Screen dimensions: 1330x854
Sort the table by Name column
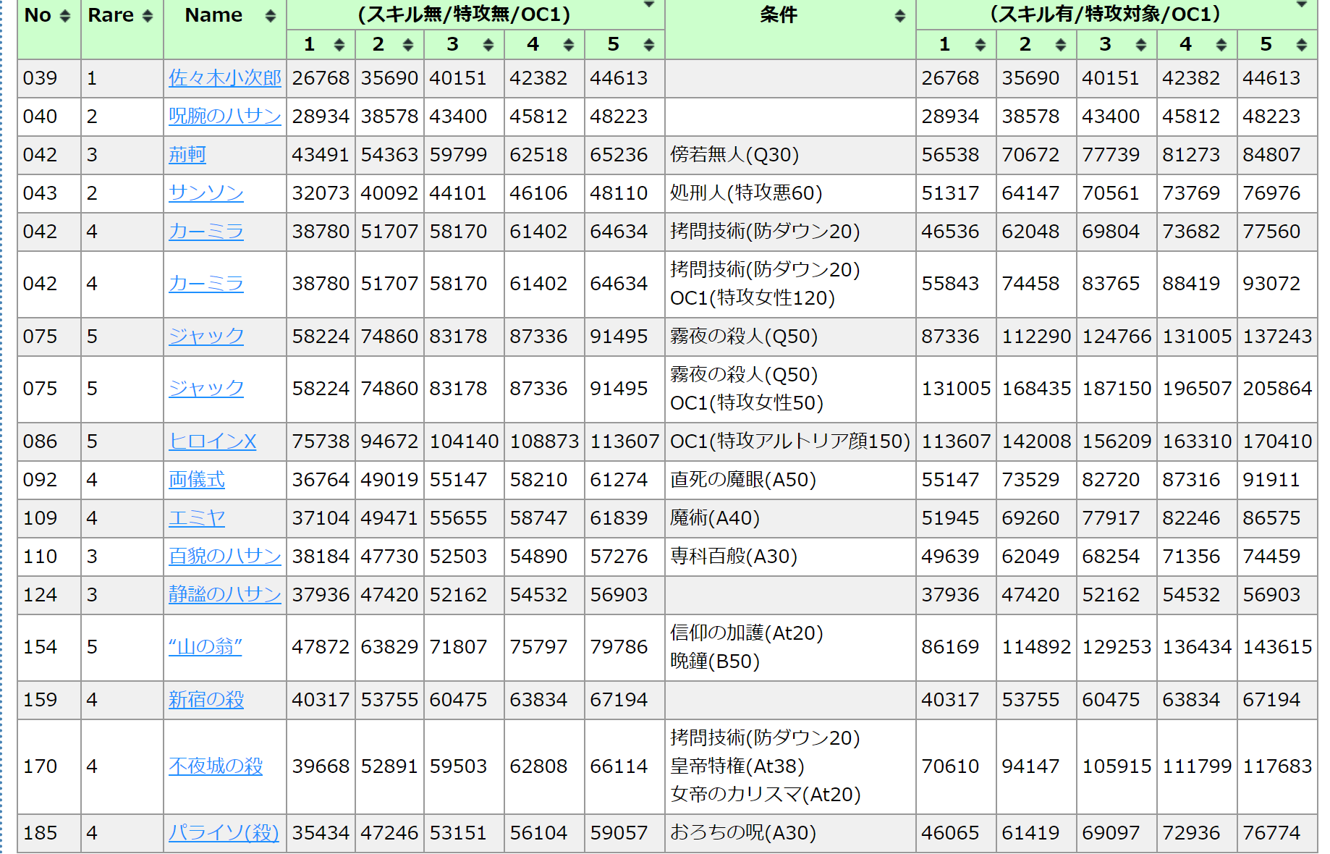(270, 16)
